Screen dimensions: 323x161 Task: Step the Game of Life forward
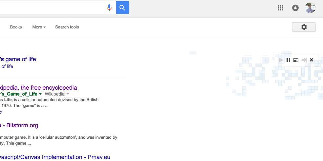pos(304,60)
